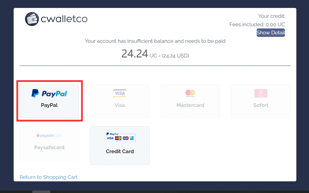The height and width of the screenshot is (193, 309).
Task: Click the Your credit label
Action: click(x=271, y=16)
